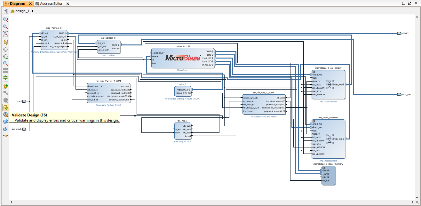Toggle the toolbar pin icon beside design_1

5,11
